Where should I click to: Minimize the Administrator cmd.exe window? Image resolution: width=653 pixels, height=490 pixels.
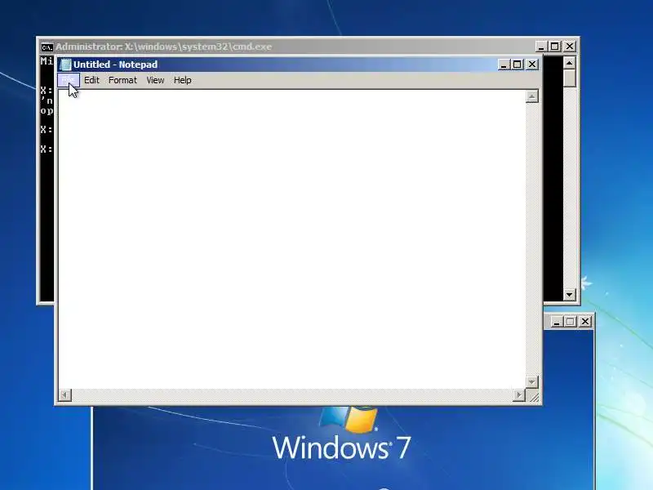[x=541, y=47]
